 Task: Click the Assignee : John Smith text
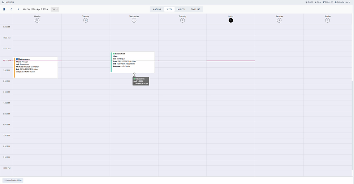121,66
